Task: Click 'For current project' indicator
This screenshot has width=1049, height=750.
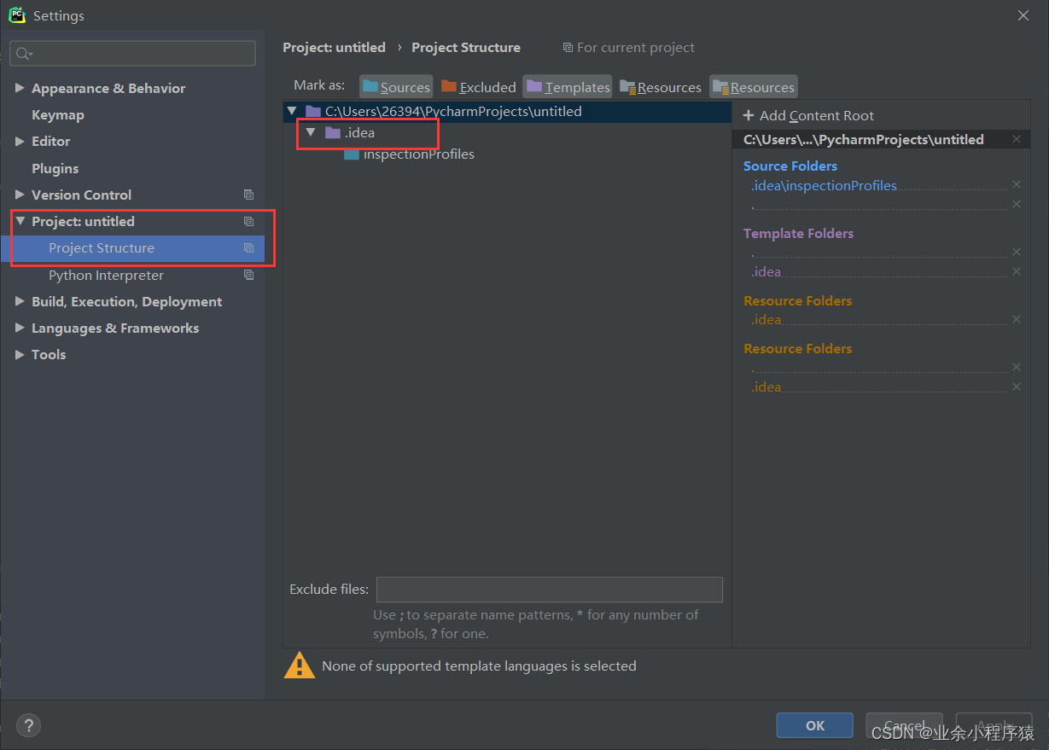Action: [x=629, y=47]
